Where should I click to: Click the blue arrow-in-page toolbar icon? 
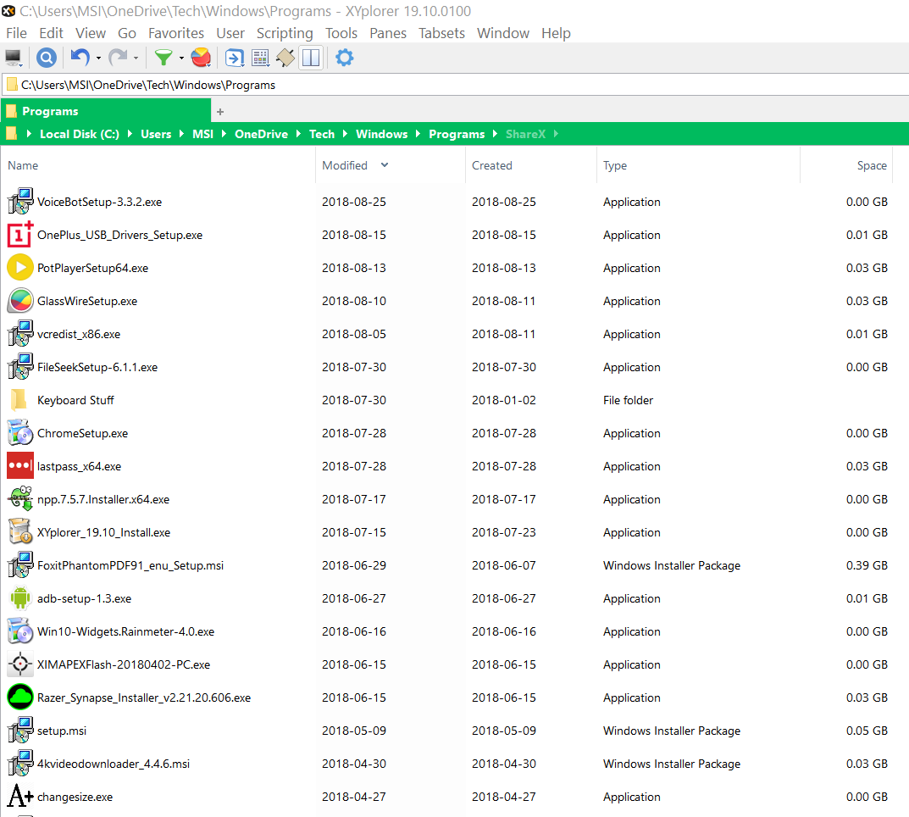pos(234,58)
